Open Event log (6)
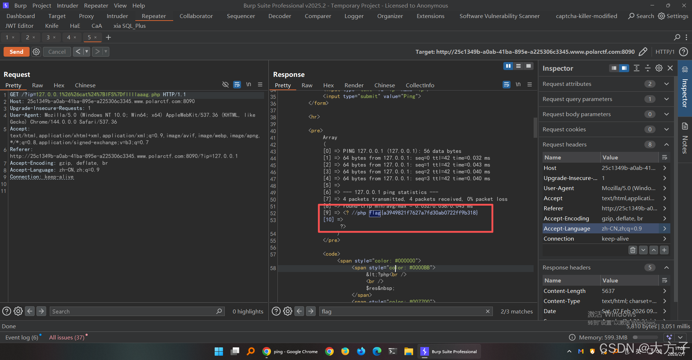This screenshot has width=692, height=360. (x=22, y=337)
